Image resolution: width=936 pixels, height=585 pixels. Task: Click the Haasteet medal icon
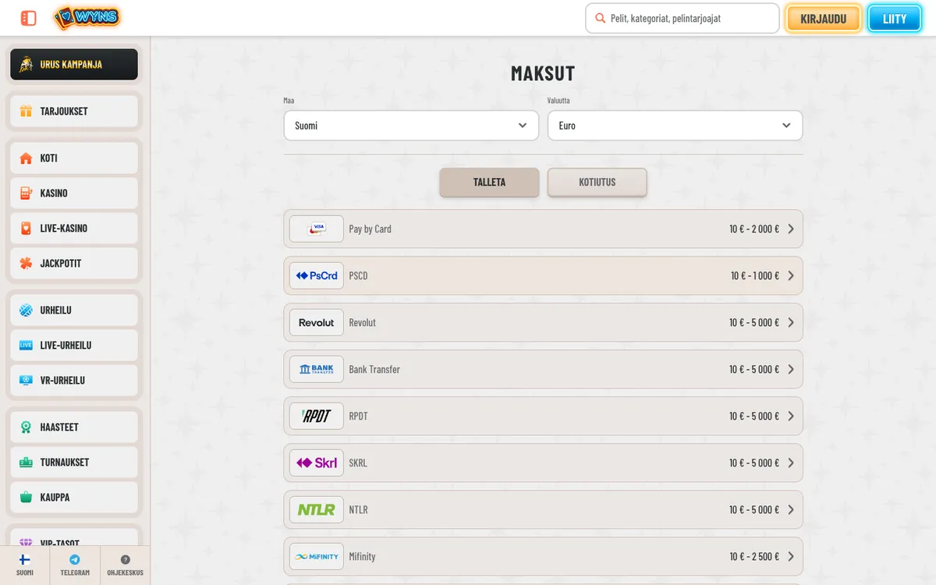tap(26, 427)
